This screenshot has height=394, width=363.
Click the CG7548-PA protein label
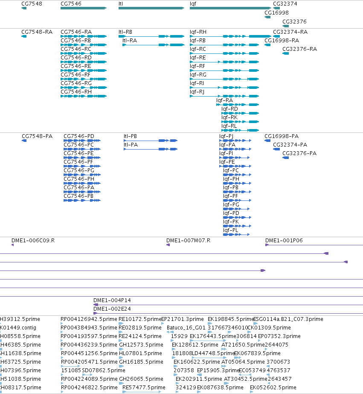pyautogui.click(x=37, y=136)
